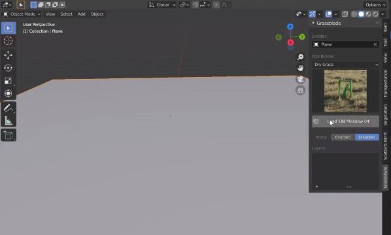Switch to the Item sidebar tab
Image resolution: width=391 pixels, height=235 pixels.
point(385,27)
